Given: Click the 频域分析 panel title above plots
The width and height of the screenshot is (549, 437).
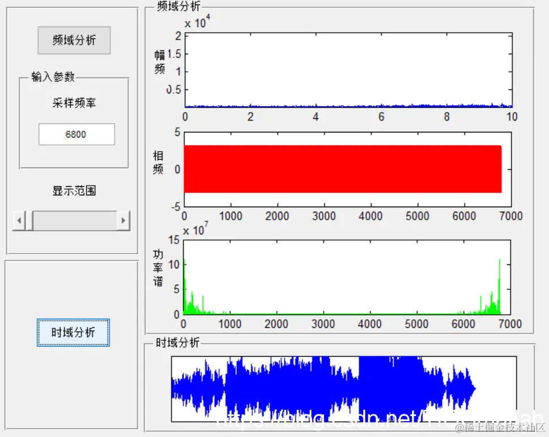Looking at the screenshot, I should (178, 6).
